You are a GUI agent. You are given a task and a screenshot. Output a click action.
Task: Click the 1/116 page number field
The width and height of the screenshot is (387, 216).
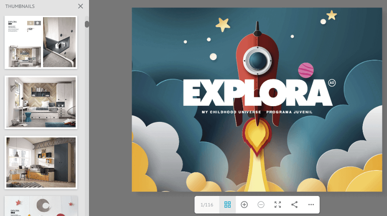click(207, 205)
